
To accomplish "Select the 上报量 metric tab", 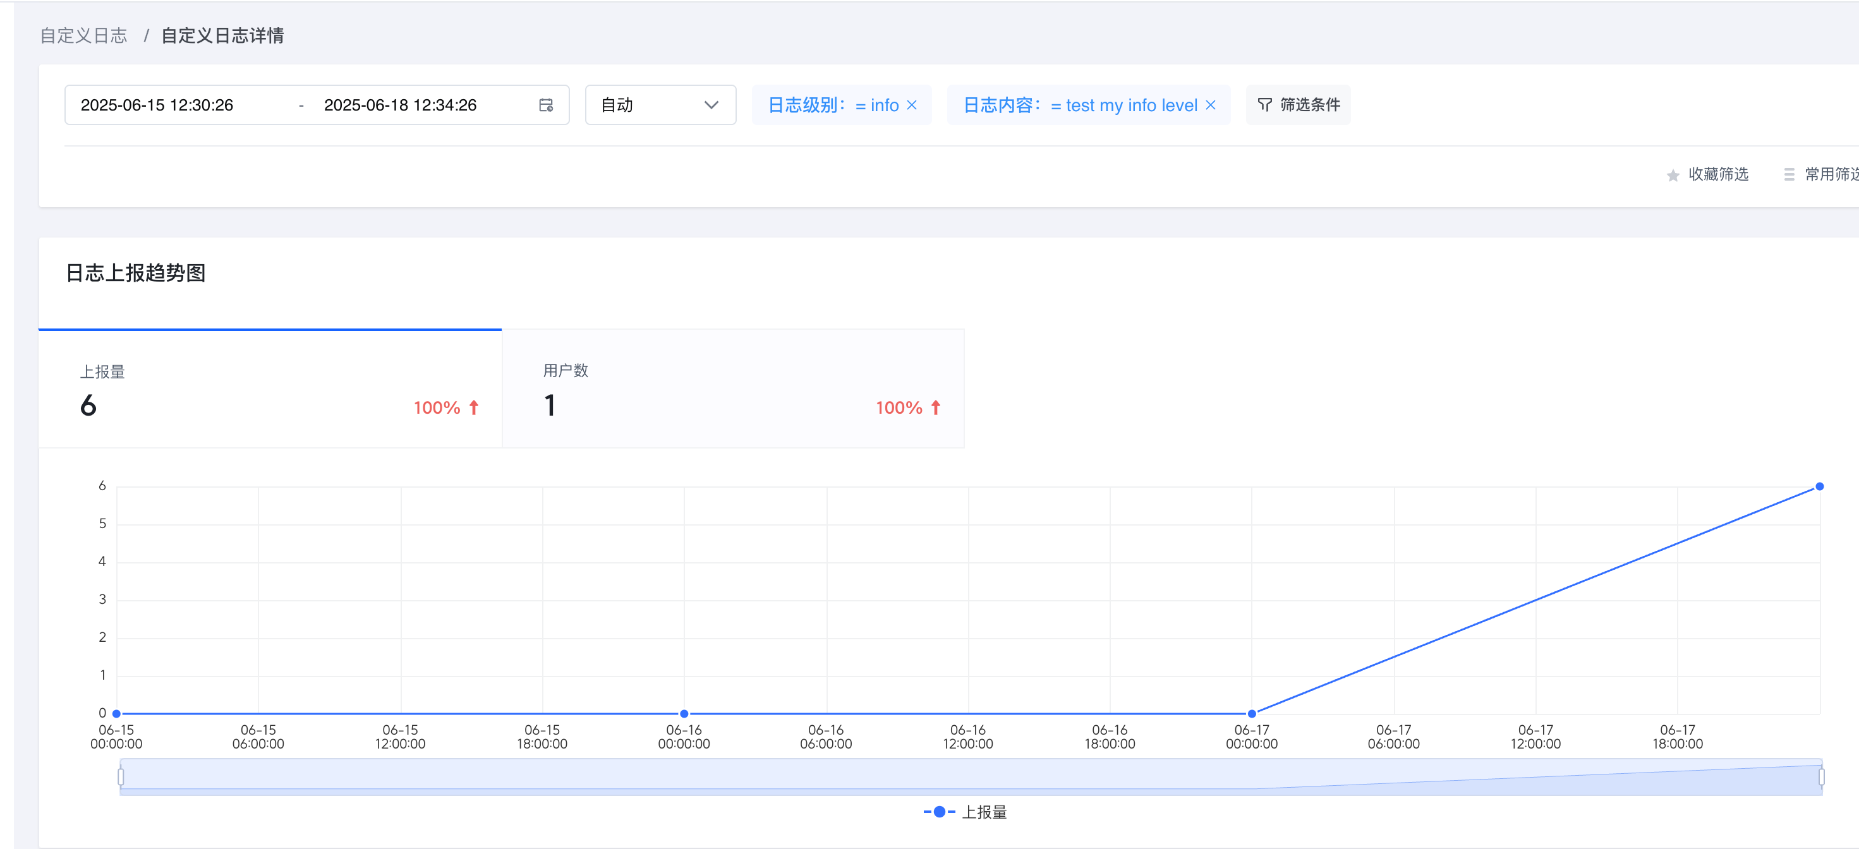I will click(x=270, y=388).
